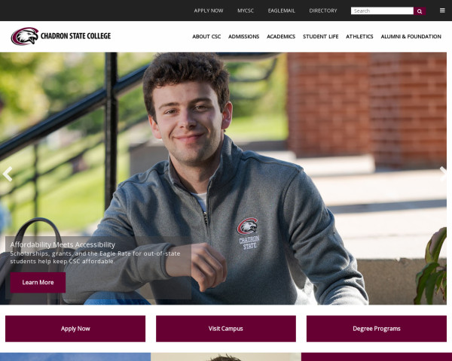Click the Learn More button
Viewport: 452px width, 361px height.
38,283
